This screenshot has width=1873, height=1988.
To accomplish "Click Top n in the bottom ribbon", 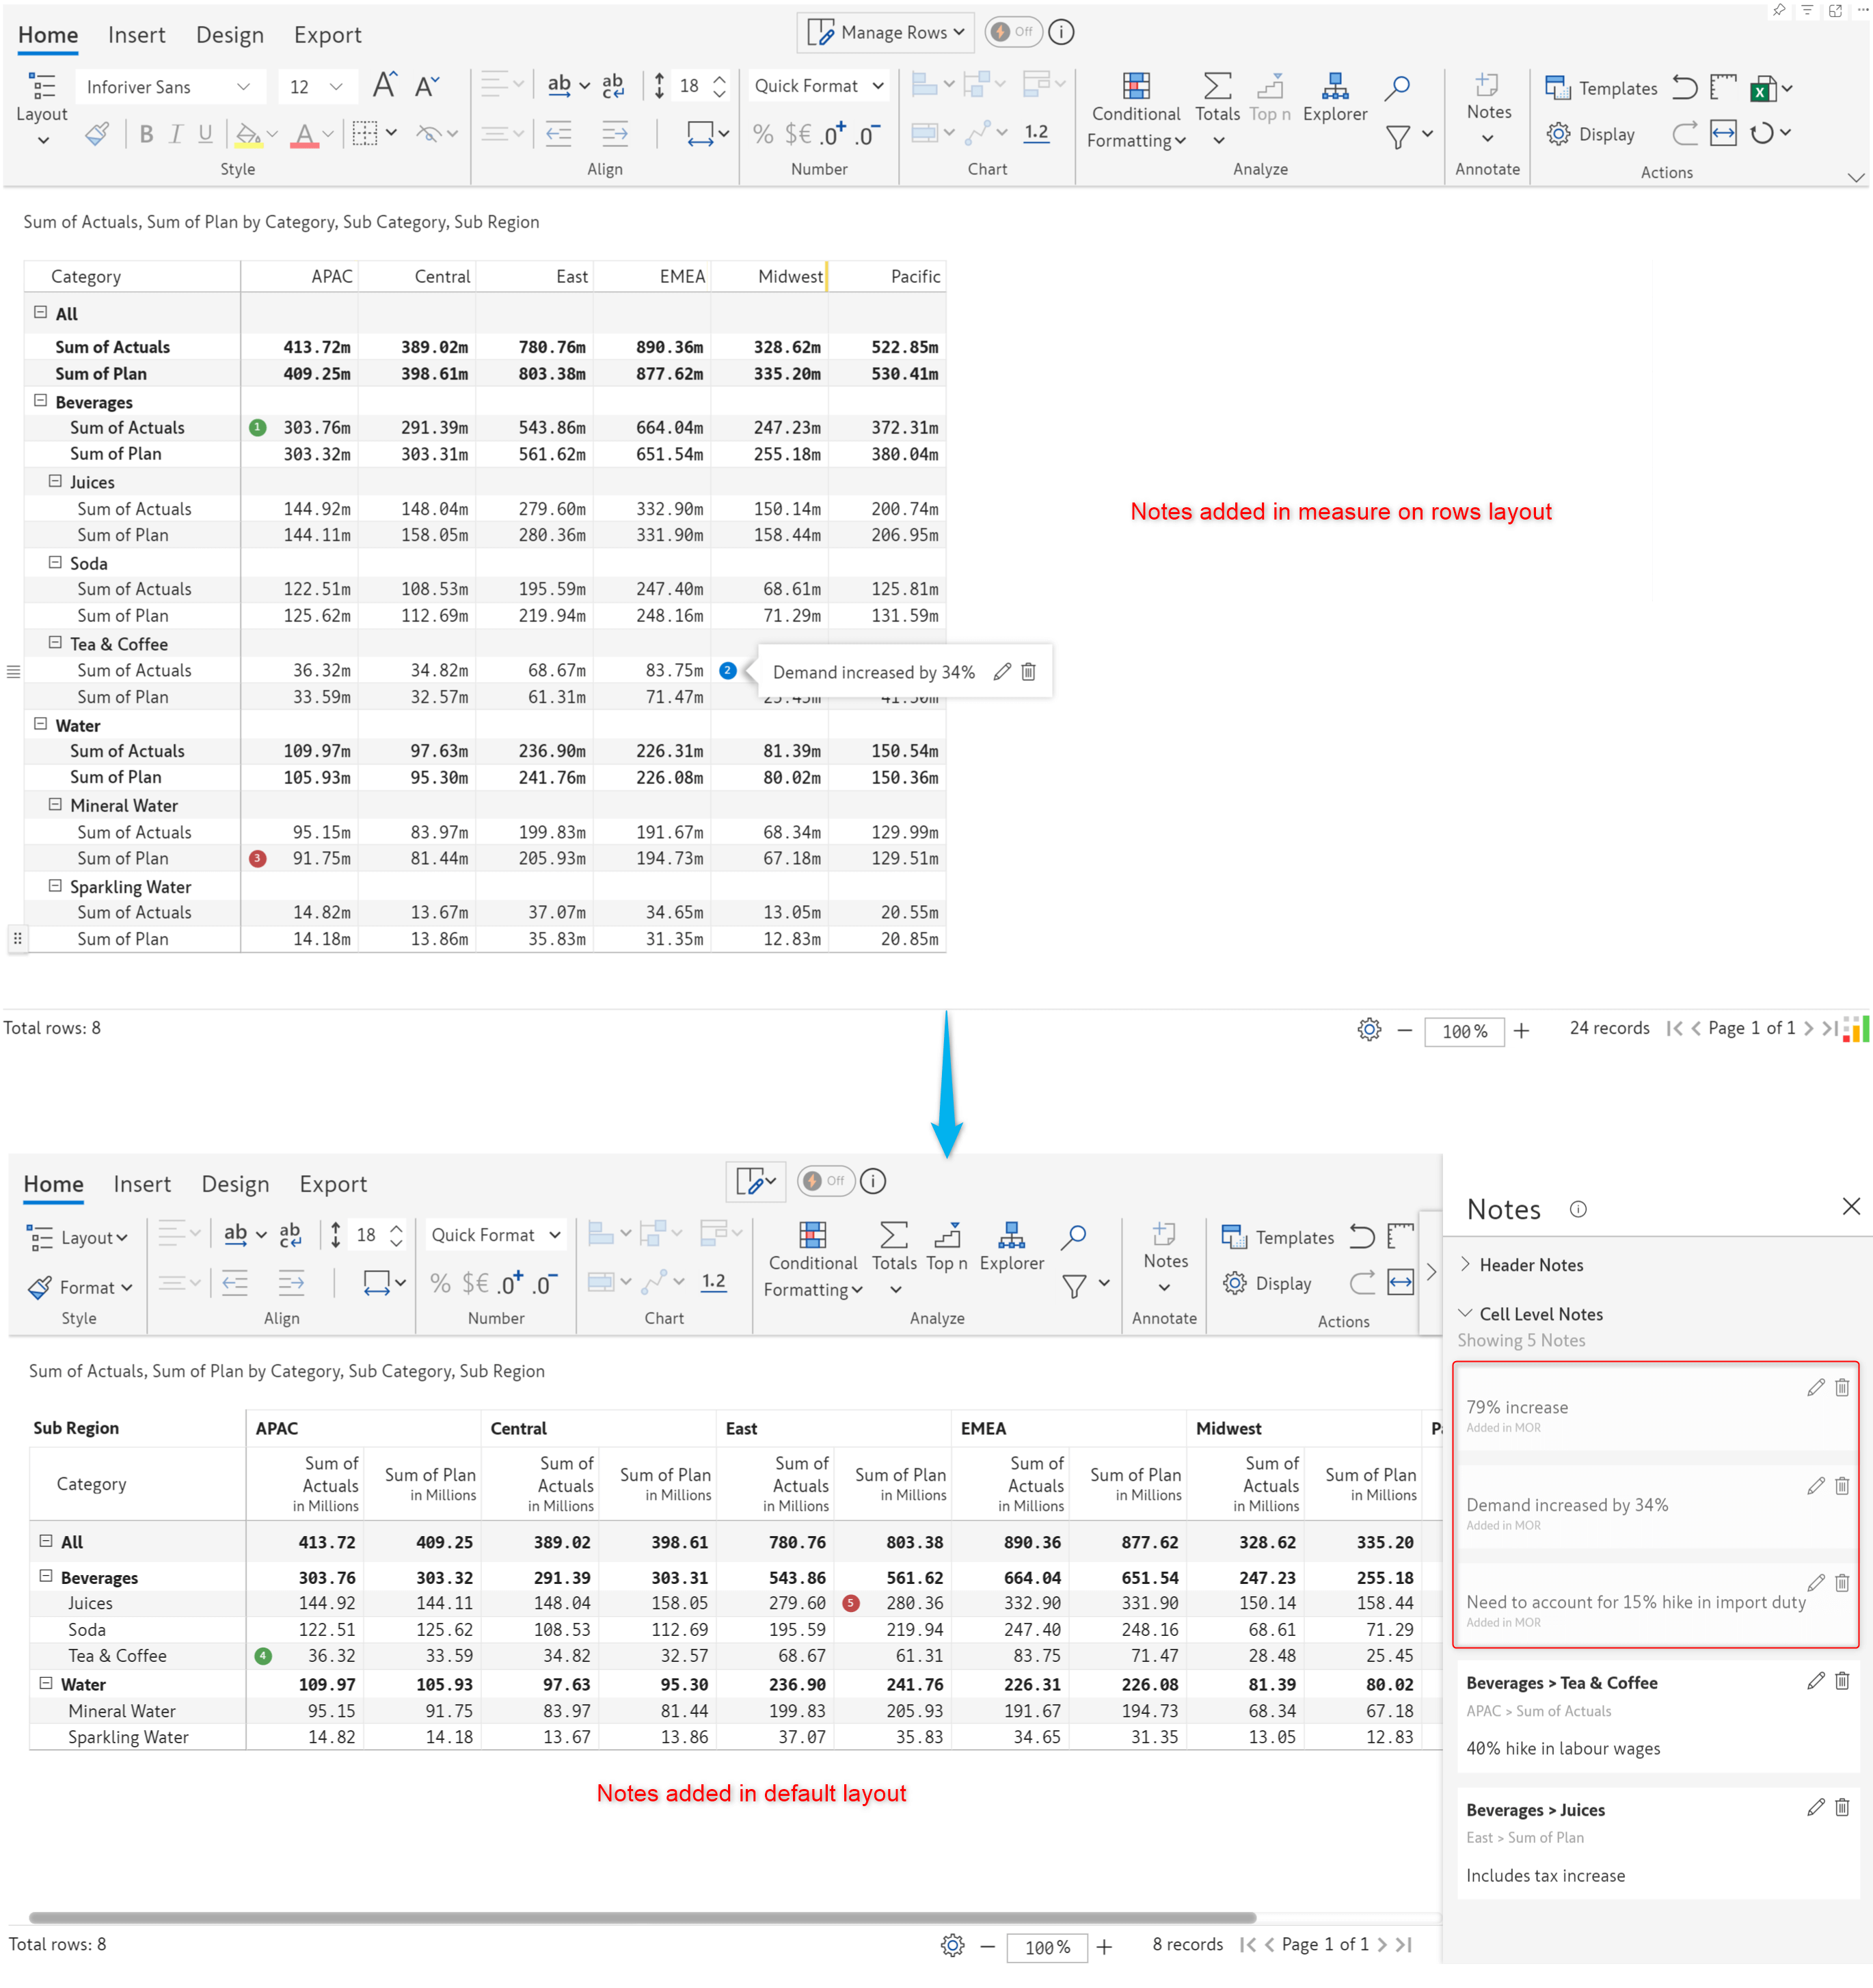I will coord(946,1247).
